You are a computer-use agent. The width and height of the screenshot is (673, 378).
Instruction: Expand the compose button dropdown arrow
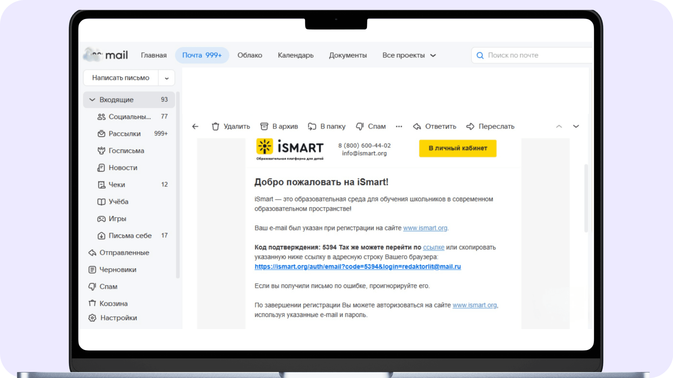[167, 78]
